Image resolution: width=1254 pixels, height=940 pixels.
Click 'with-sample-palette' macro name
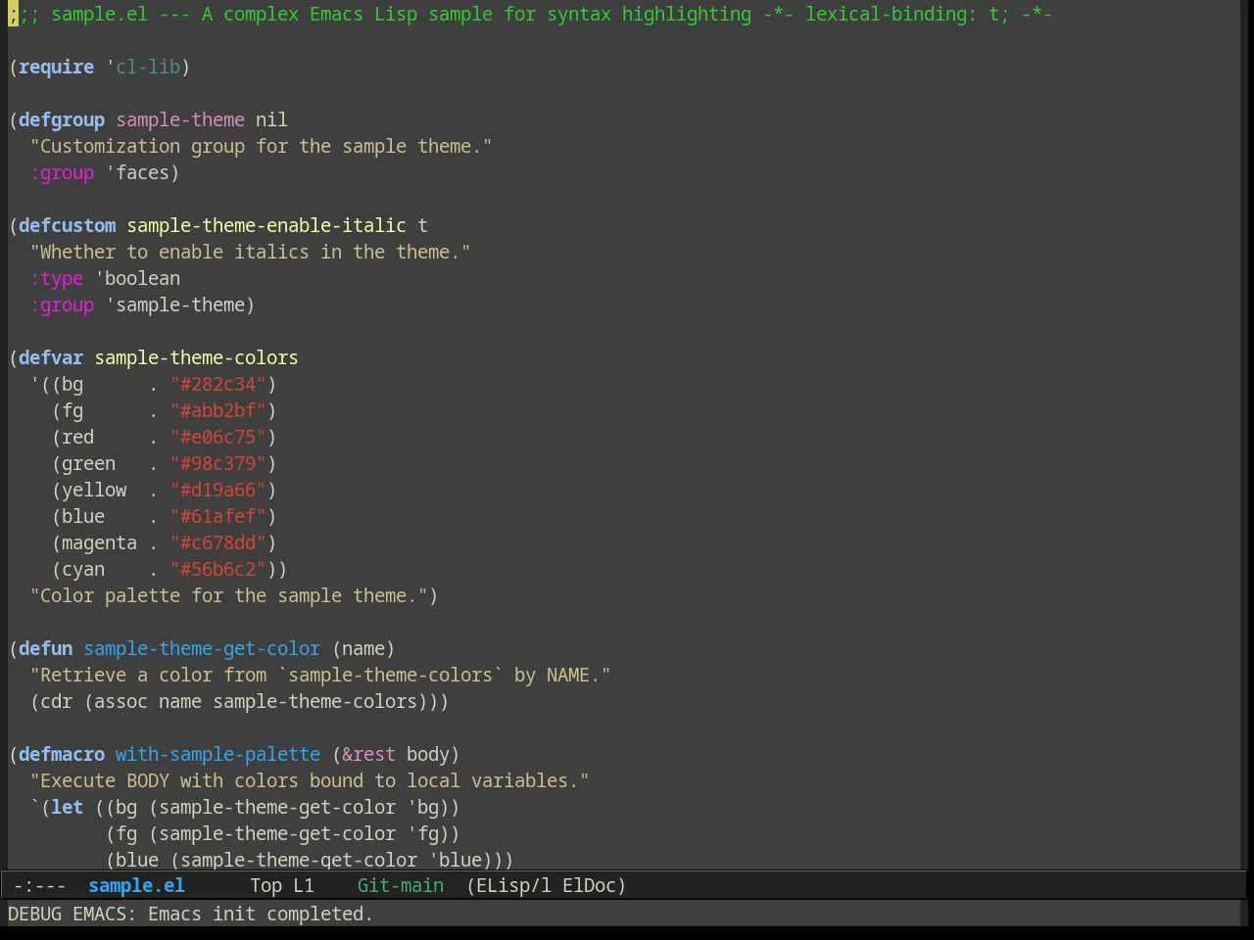[217, 754]
